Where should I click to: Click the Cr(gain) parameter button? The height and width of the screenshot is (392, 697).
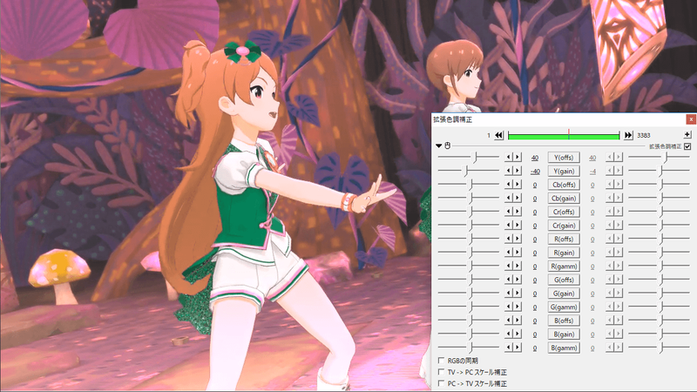click(x=564, y=226)
